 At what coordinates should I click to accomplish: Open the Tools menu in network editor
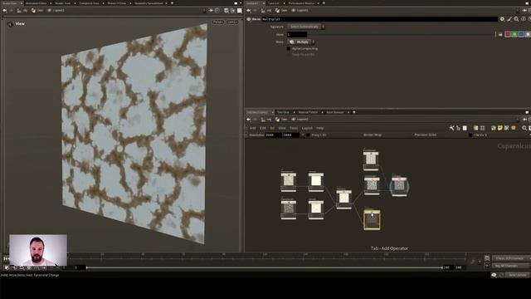click(x=294, y=128)
